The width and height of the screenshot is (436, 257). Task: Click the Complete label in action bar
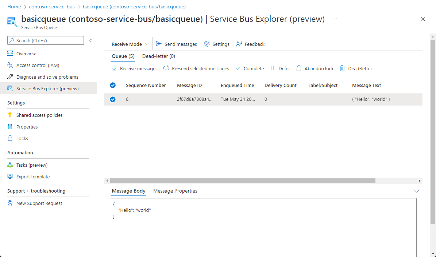[x=254, y=68]
